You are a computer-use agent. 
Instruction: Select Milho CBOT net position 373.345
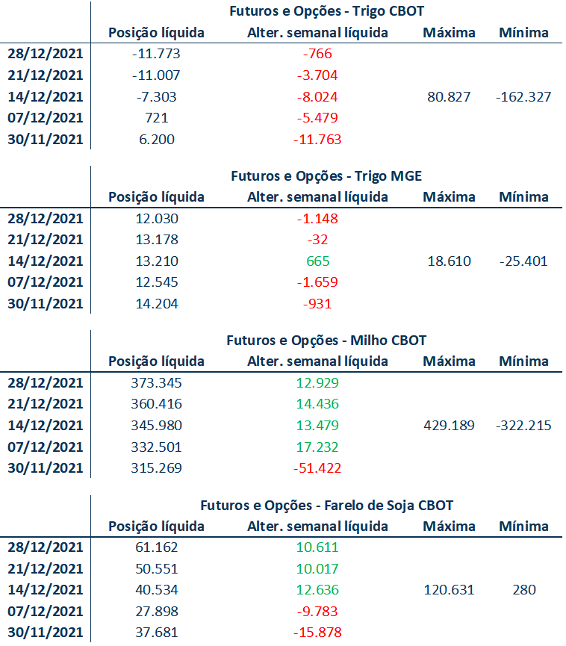tap(156, 383)
